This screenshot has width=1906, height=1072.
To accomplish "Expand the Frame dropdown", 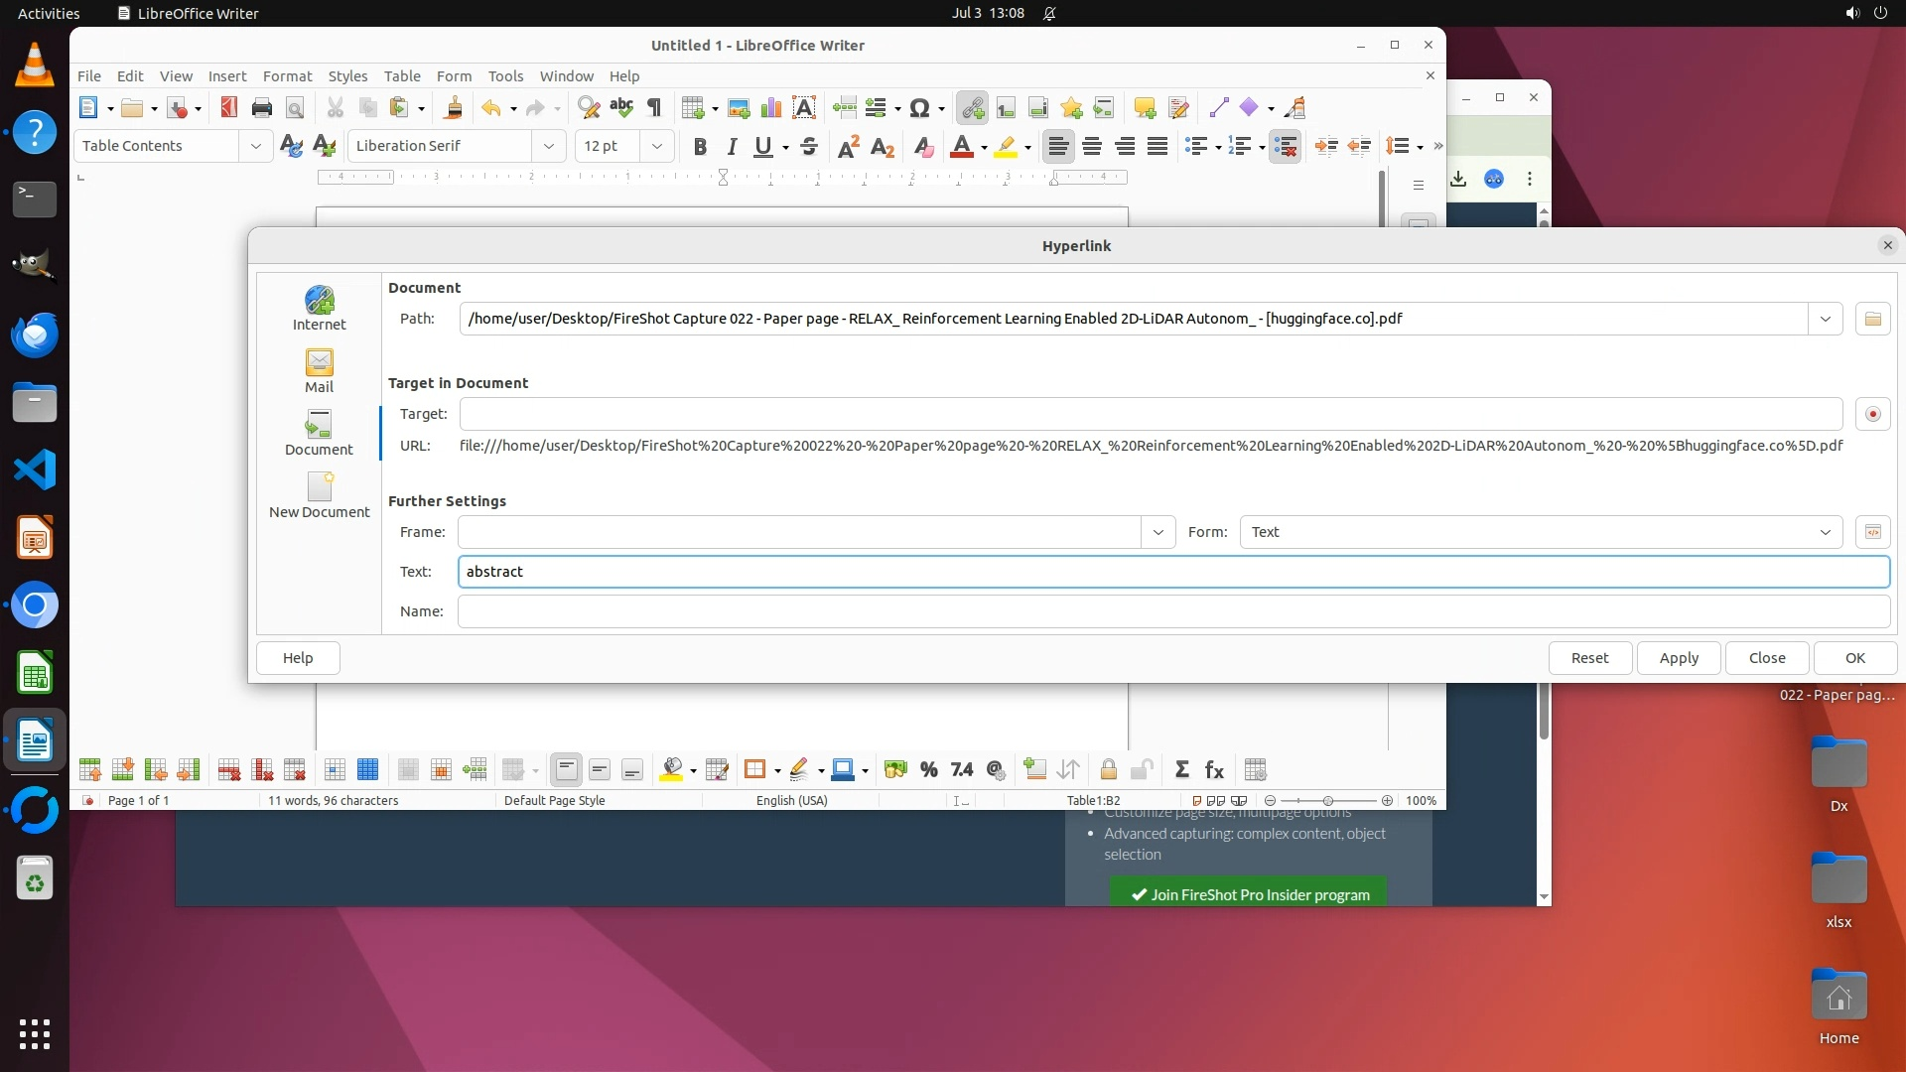I will [1157, 532].
